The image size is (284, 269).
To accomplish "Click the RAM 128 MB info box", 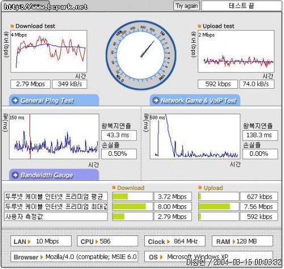I will point(243,241).
